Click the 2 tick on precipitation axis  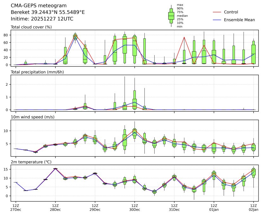pos(7,84)
